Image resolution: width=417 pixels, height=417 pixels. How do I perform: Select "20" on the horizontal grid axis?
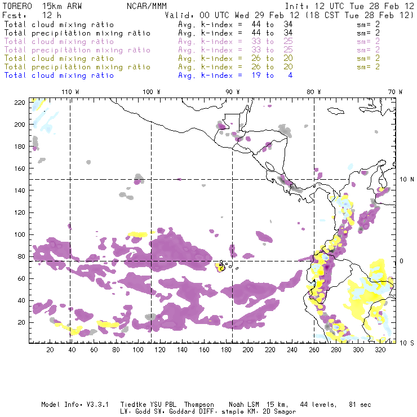[50, 350]
